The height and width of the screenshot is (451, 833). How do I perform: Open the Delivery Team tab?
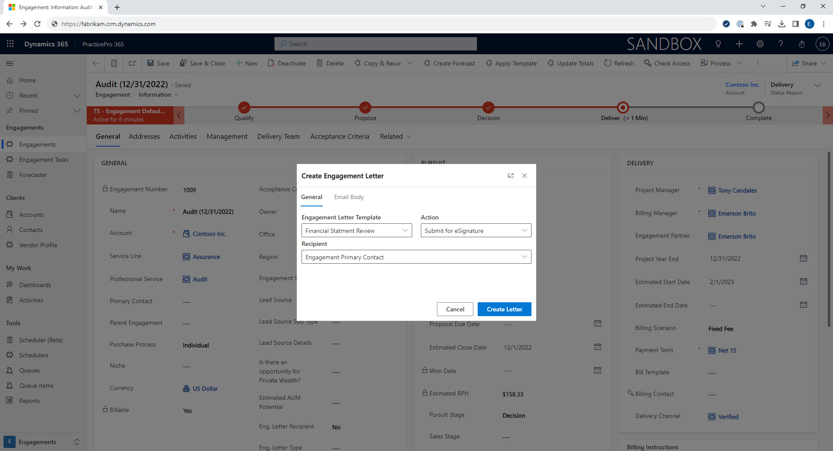pos(278,137)
